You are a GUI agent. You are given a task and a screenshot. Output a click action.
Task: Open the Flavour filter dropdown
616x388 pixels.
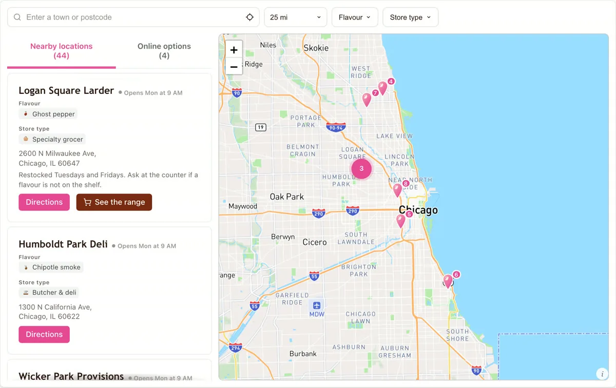pos(355,17)
